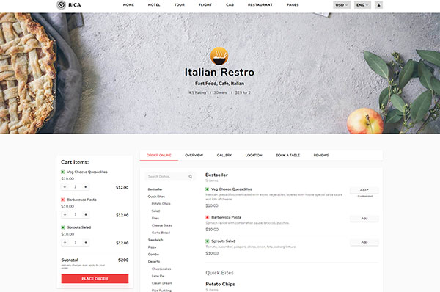
Task: Open the ENG language dropdown
Action: 362,5
